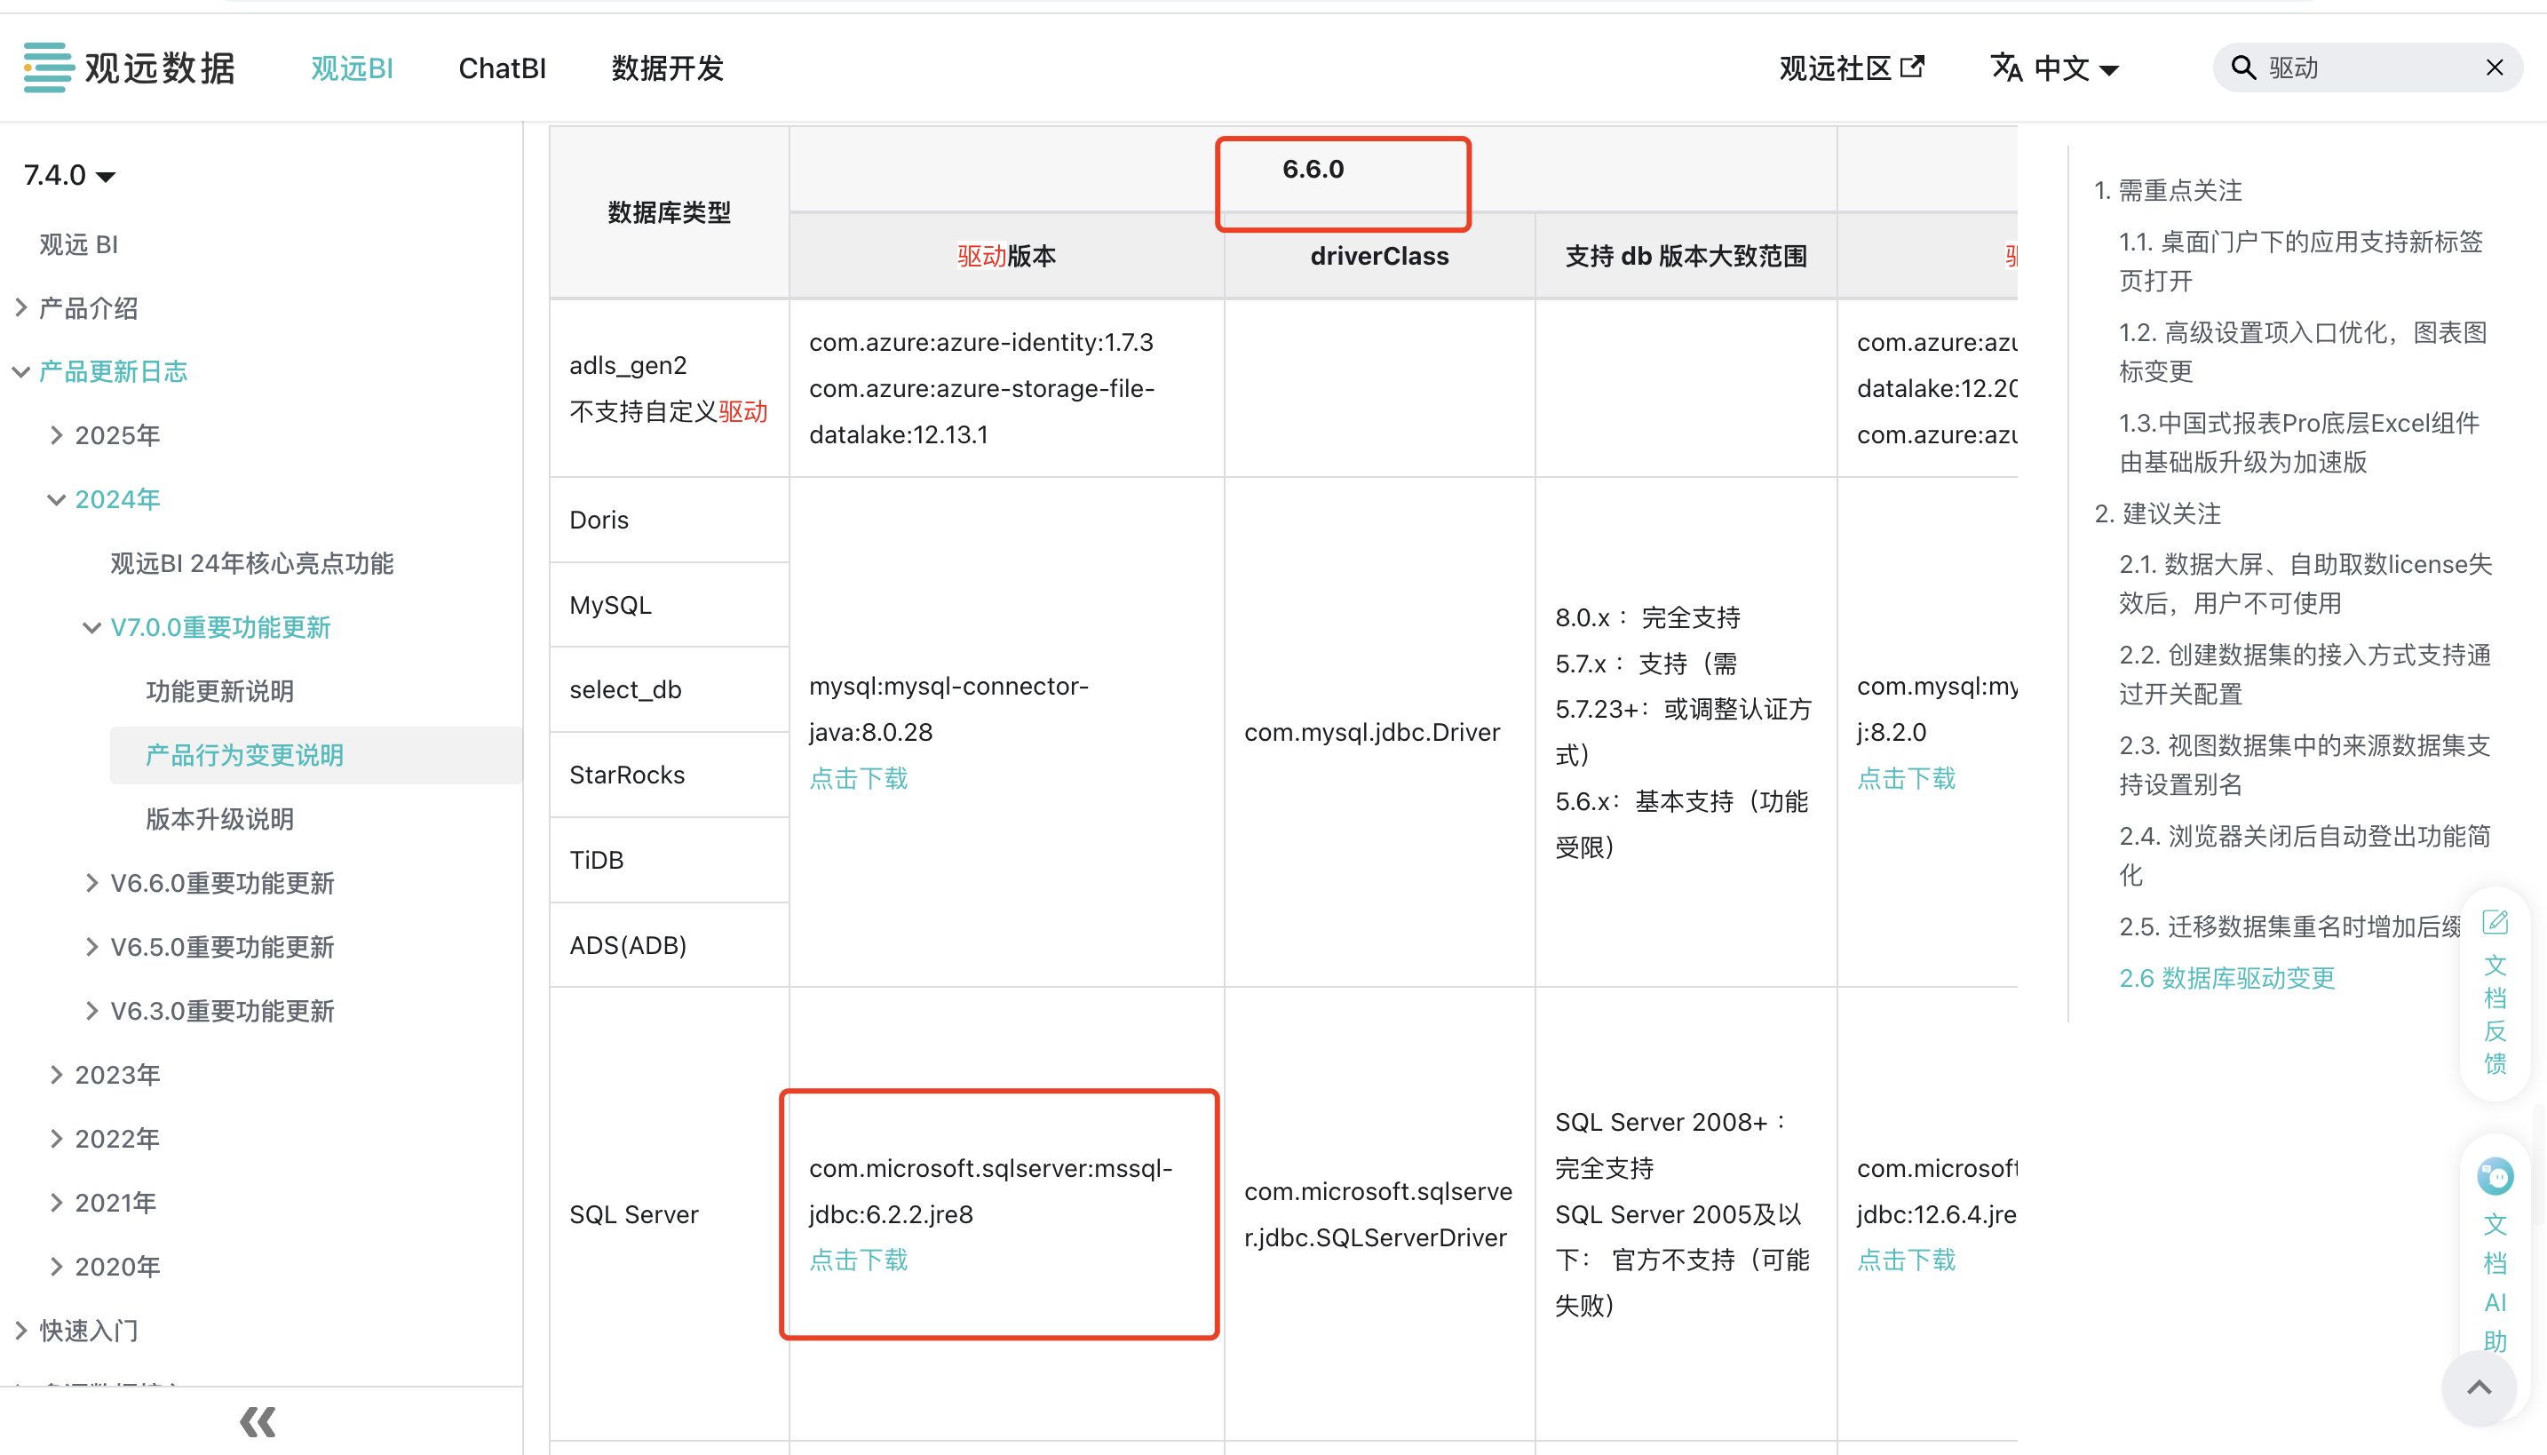Image resolution: width=2547 pixels, height=1455 pixels.
Task: Expand the 2025年 tree node
Action: (57, 435)
